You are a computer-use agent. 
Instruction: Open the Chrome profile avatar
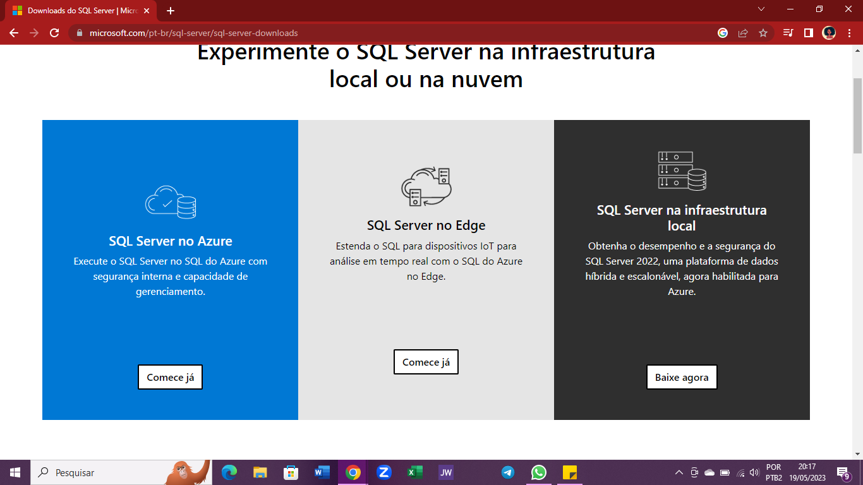tap(829, 33)
